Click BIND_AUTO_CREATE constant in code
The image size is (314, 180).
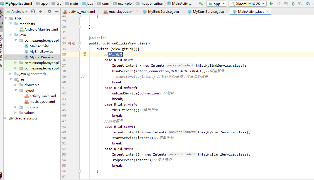186,71
